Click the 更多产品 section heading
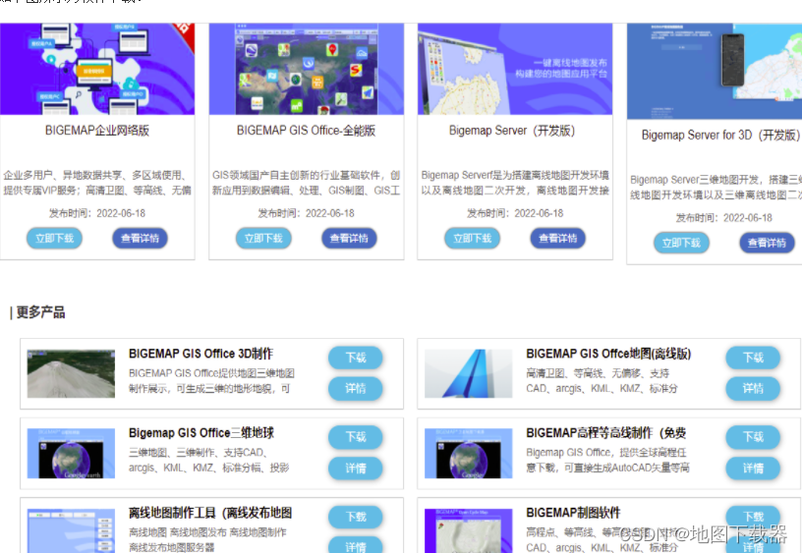The height and width of the screenshot is (553, 802). (x=40, y=312)
